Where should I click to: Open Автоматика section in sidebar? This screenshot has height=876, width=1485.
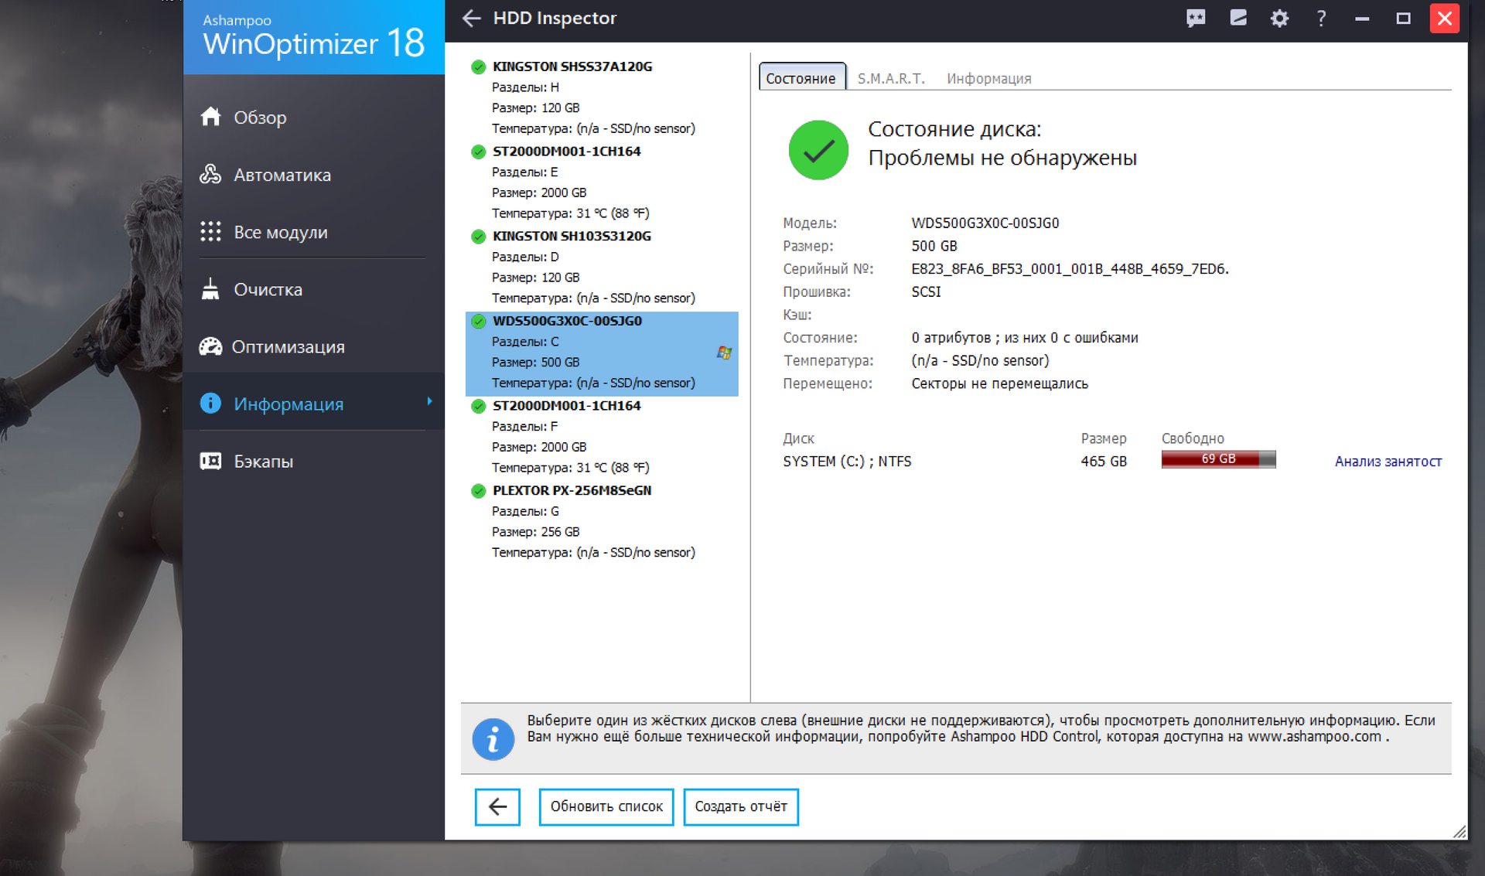[x=282, y=175]
